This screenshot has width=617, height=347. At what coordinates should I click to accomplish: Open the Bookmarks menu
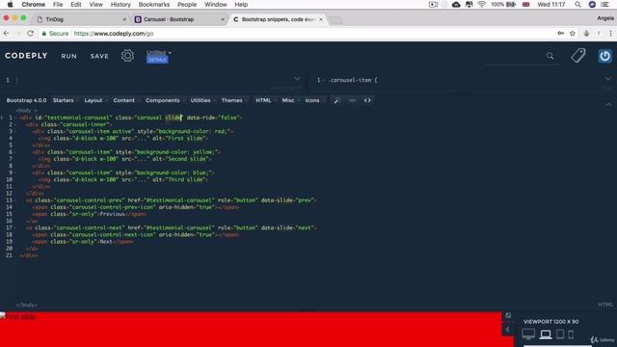pyautogui.click(x=154, y=4)
